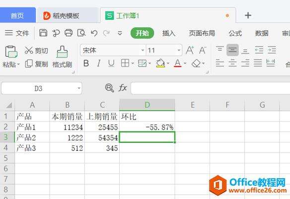
Task: Decrease indent icon
Action: click(259, 50)
